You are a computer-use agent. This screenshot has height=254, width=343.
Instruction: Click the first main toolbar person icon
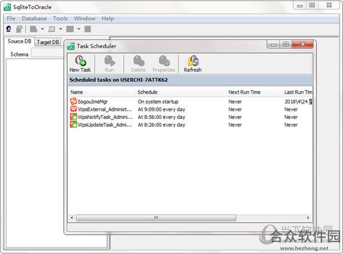click(x=9, y=29)
